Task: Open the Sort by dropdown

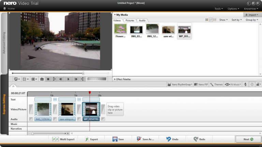Action: pos(236,20)
